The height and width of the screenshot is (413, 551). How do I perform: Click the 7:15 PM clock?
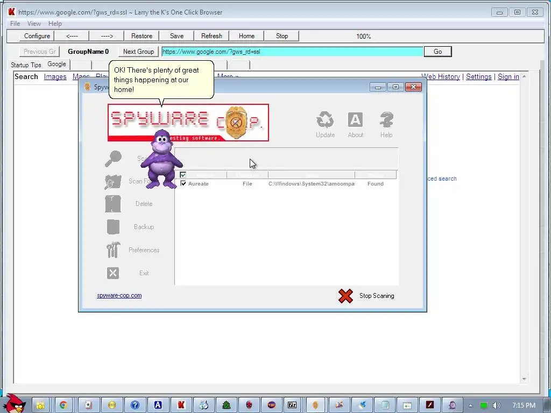[524, 405]
